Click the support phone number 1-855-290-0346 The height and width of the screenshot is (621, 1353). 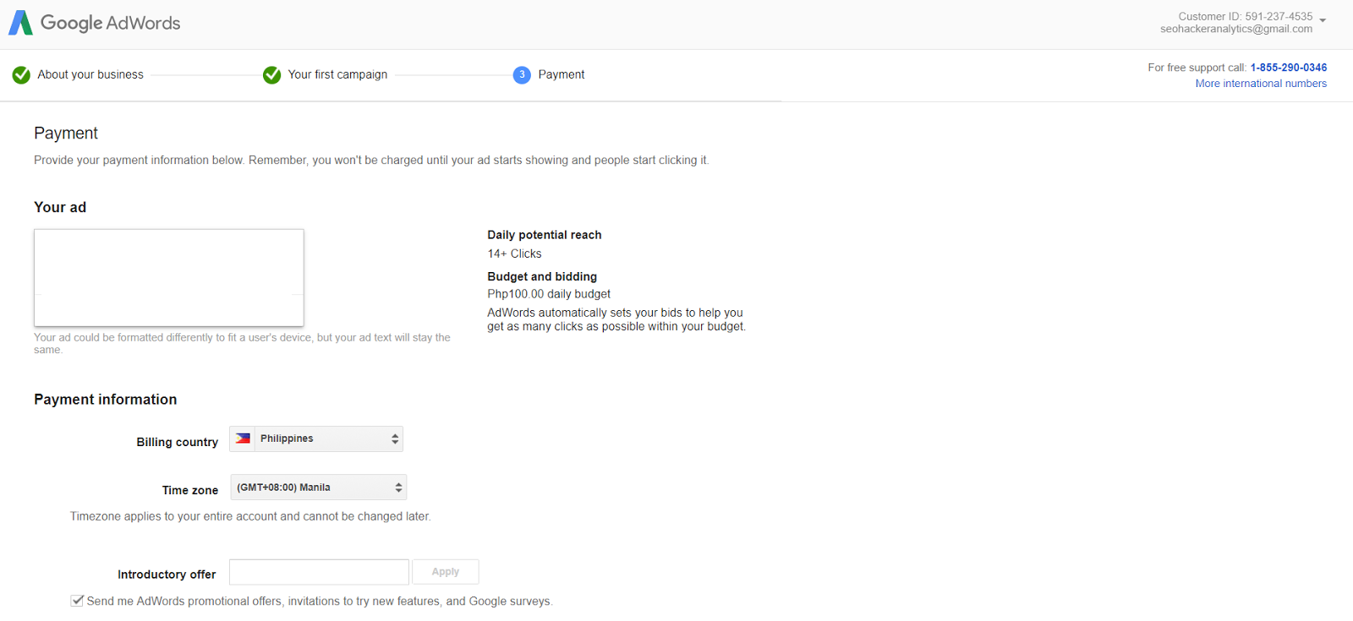coord(1288,68)
